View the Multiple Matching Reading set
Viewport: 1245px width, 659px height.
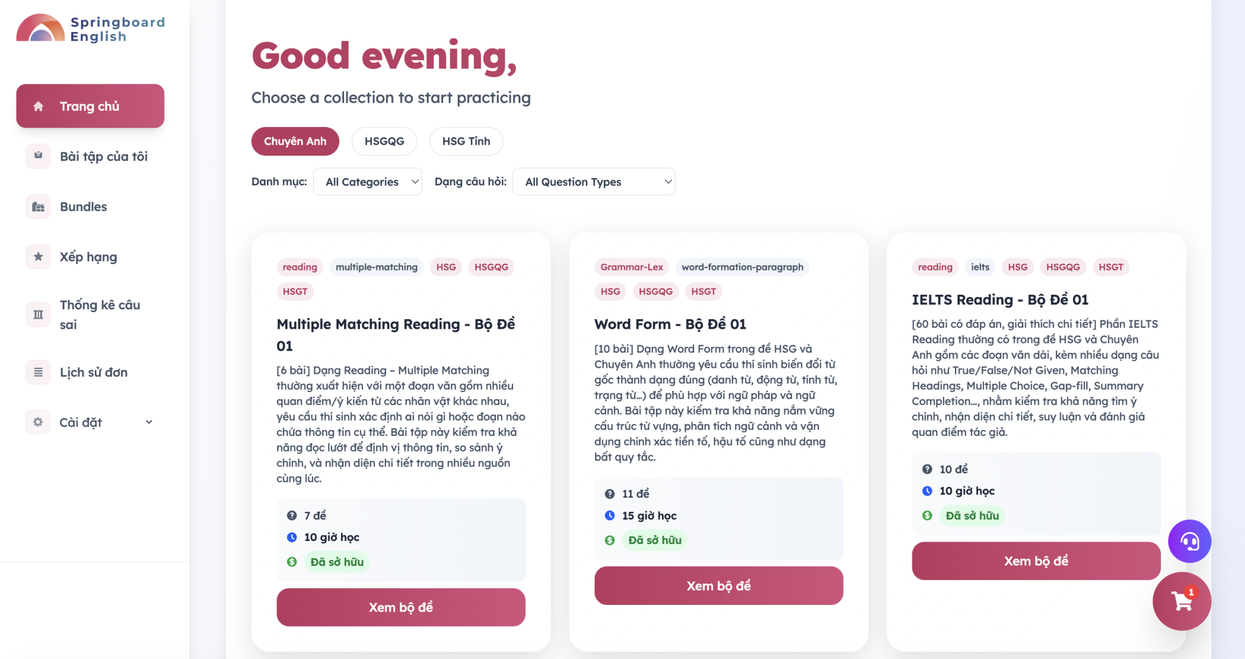pyautogui.click(x=401, y=607)
